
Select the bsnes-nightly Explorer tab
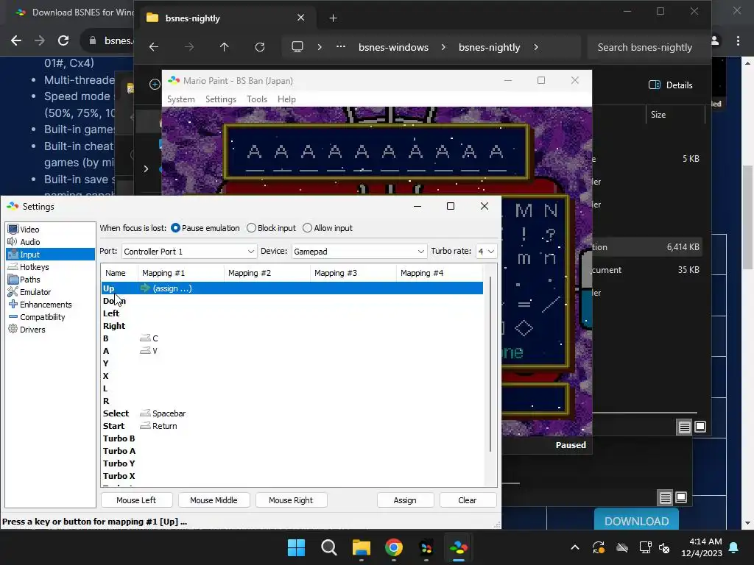(226, 18)
